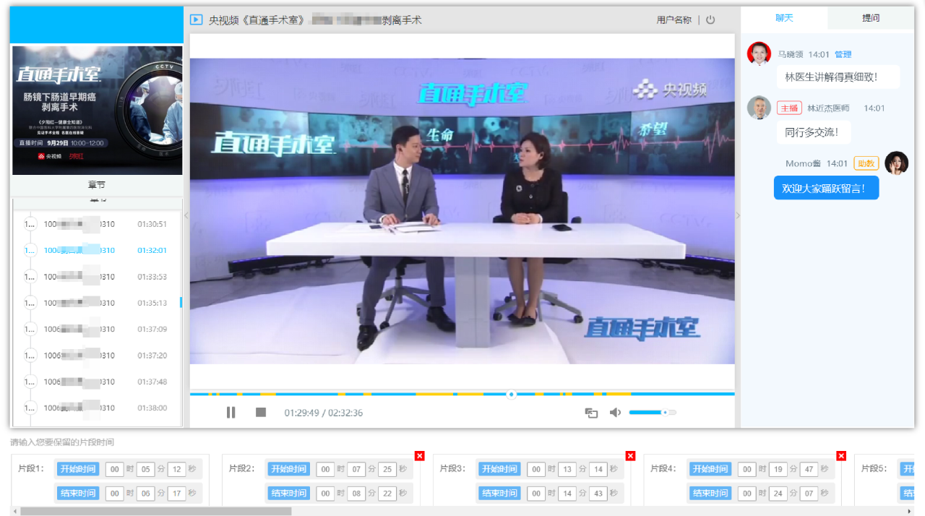925x516 pixels.
Task: Jump to chapter at 01:37:20
Action: point(97,356)
